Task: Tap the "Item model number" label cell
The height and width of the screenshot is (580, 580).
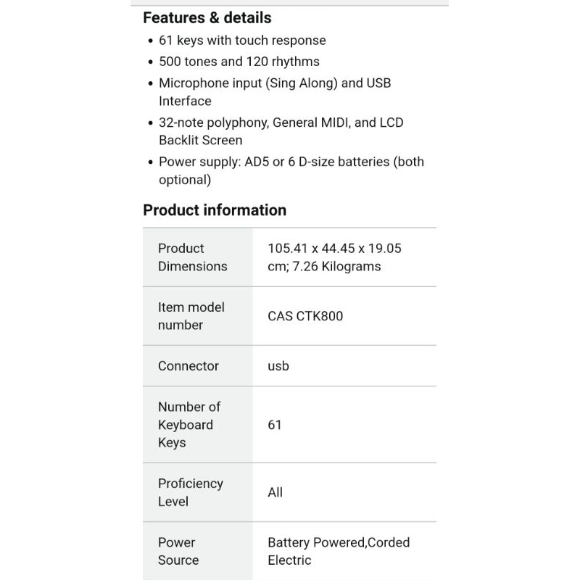Action: click(191, 316)
